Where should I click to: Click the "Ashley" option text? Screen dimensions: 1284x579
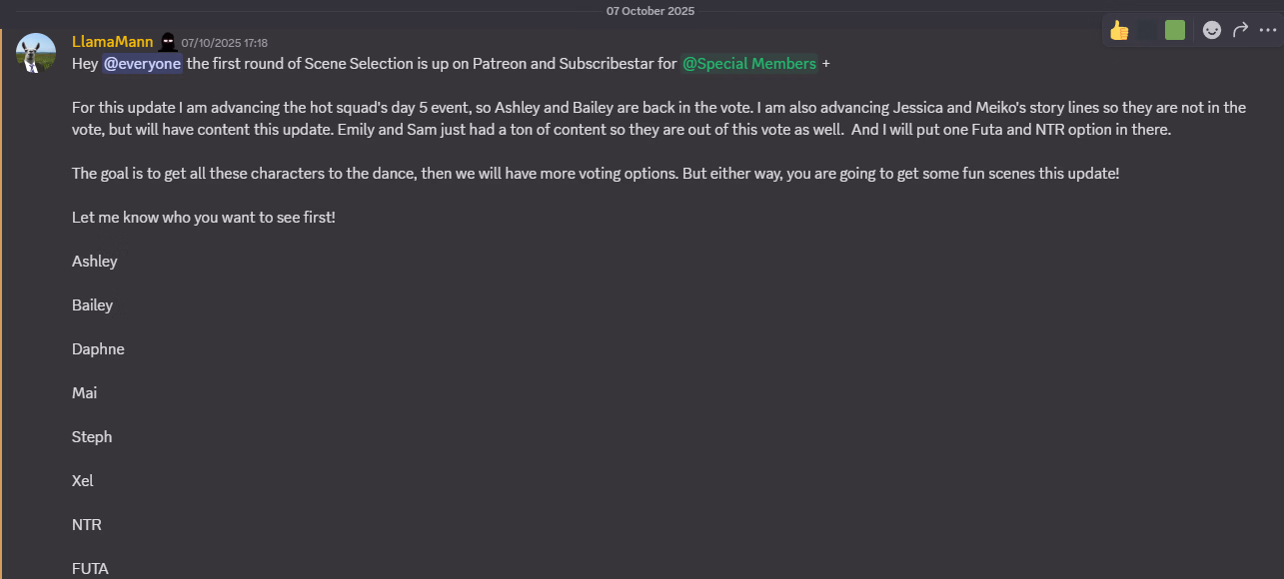[95, 262]
